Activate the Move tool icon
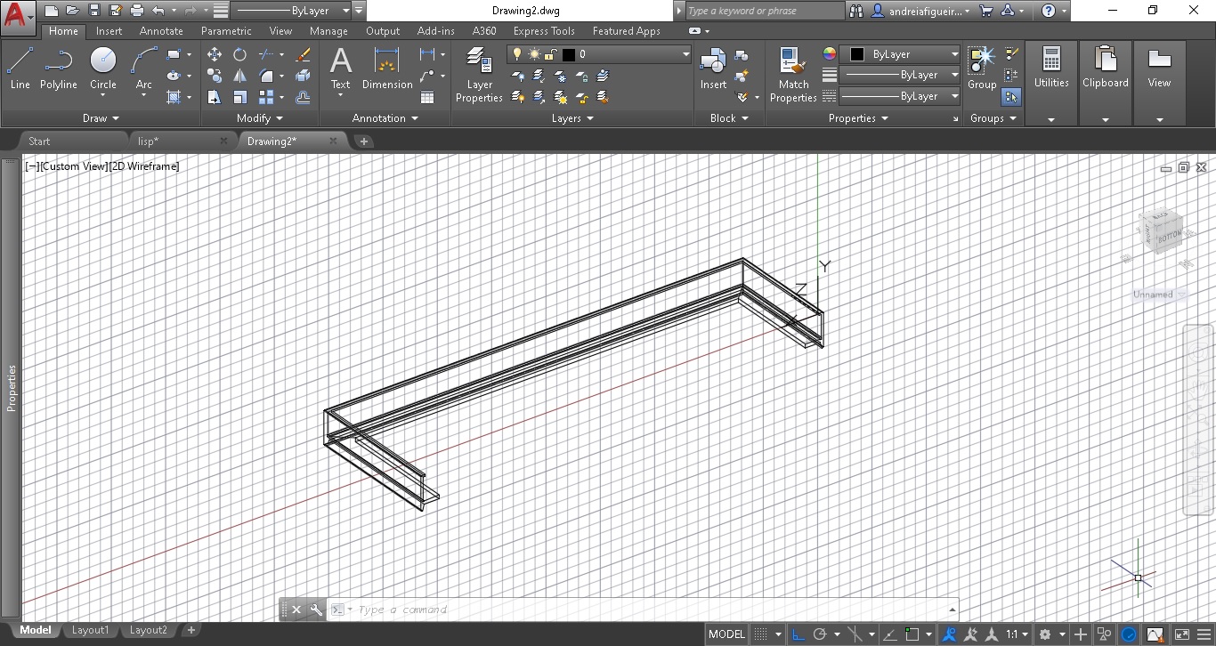 (215, 54)
